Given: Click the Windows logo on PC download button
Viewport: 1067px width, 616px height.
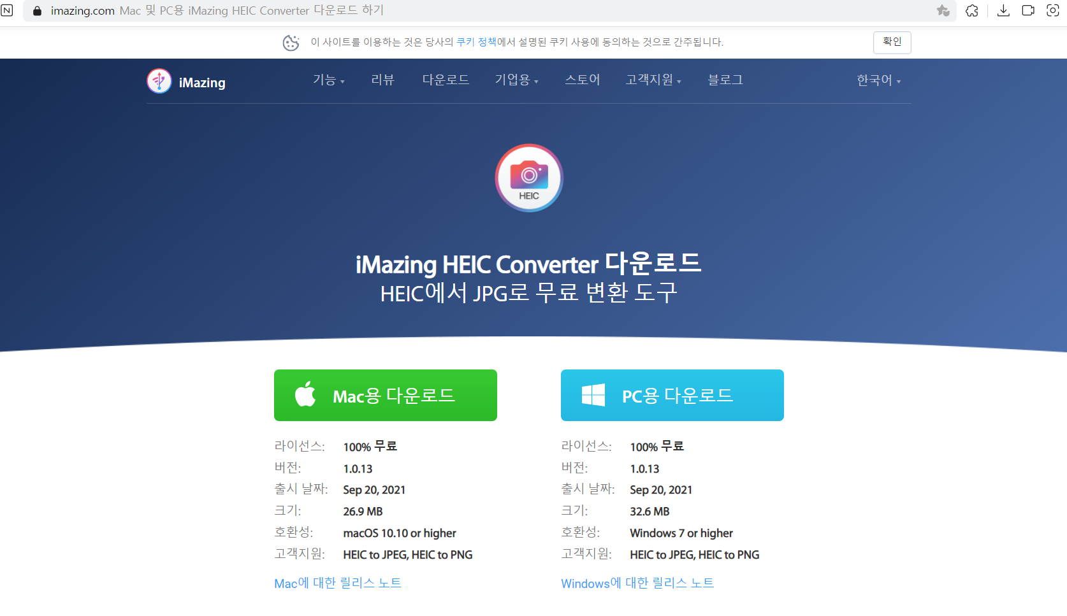Looking at the screenshot, I should (x=593, y=395).
